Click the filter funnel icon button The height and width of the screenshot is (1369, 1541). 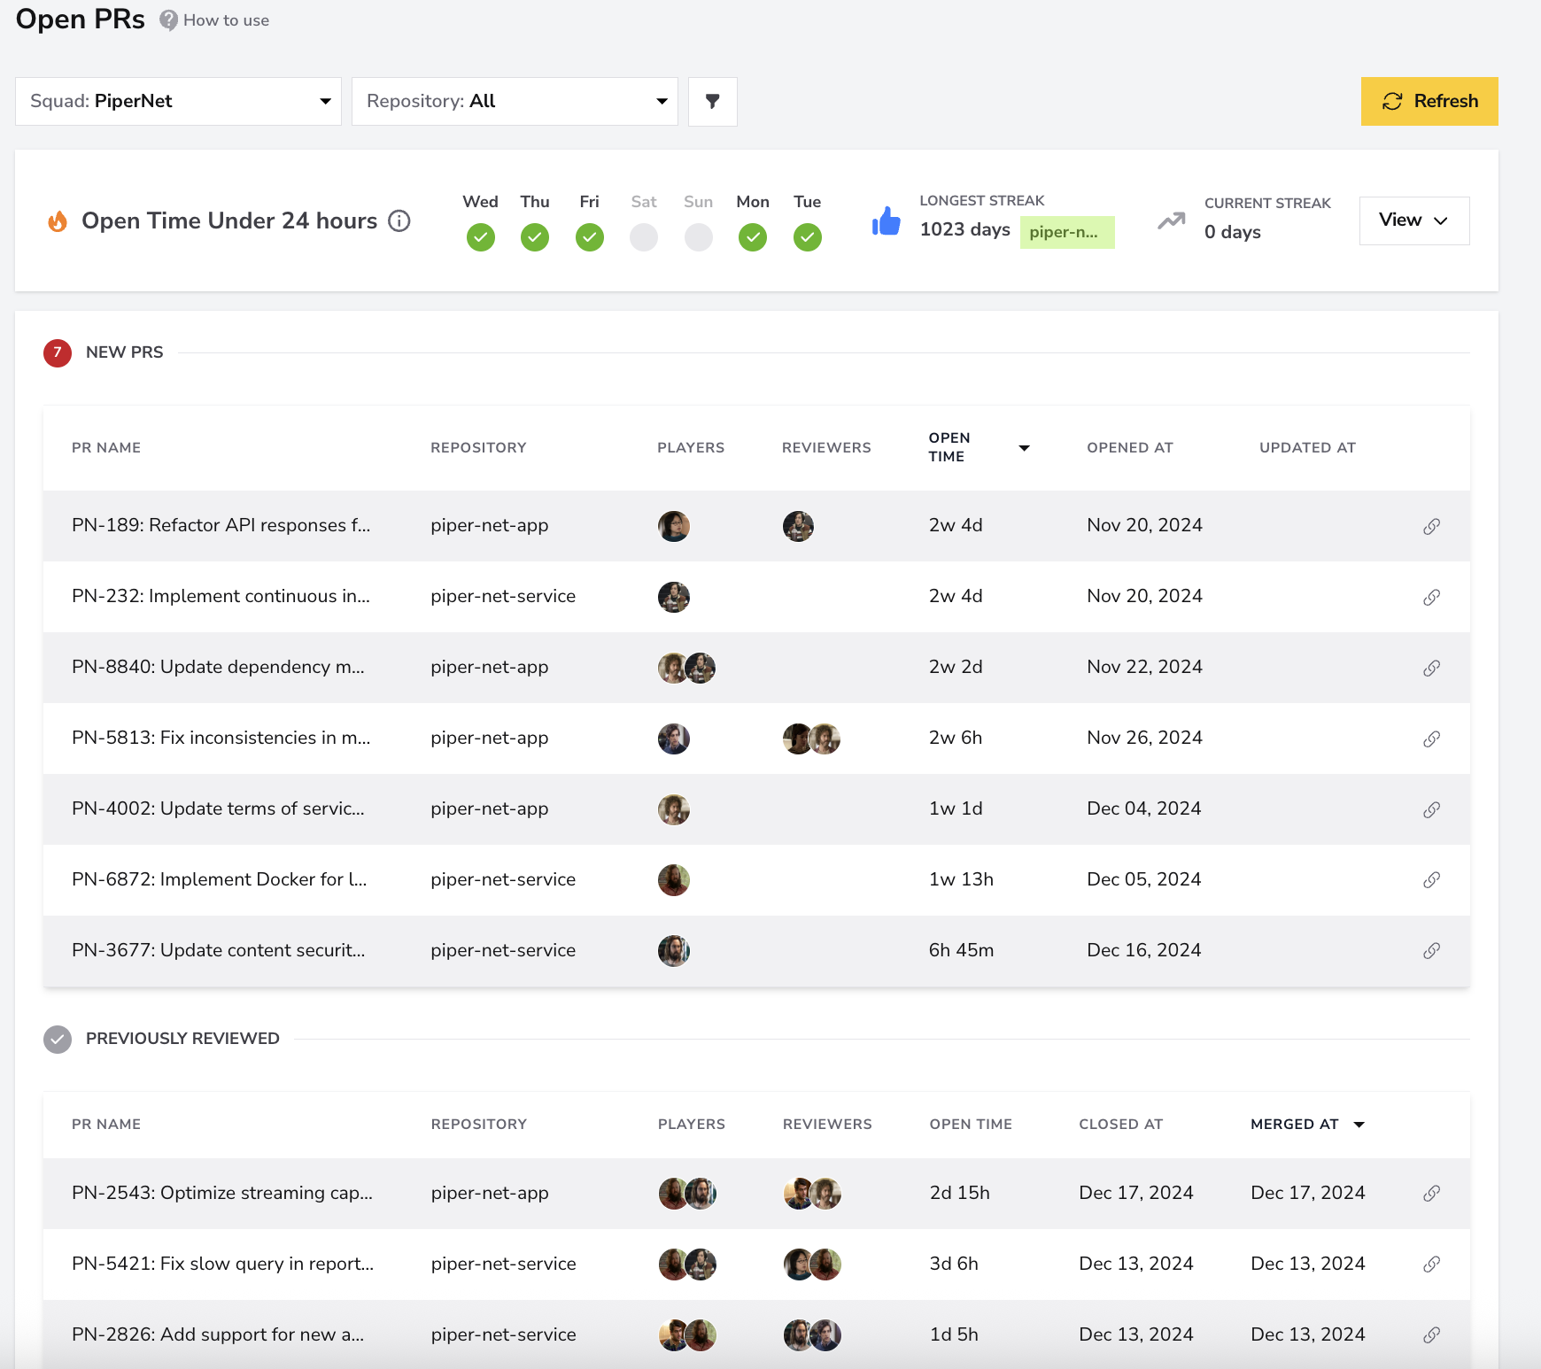coord(713,101)
